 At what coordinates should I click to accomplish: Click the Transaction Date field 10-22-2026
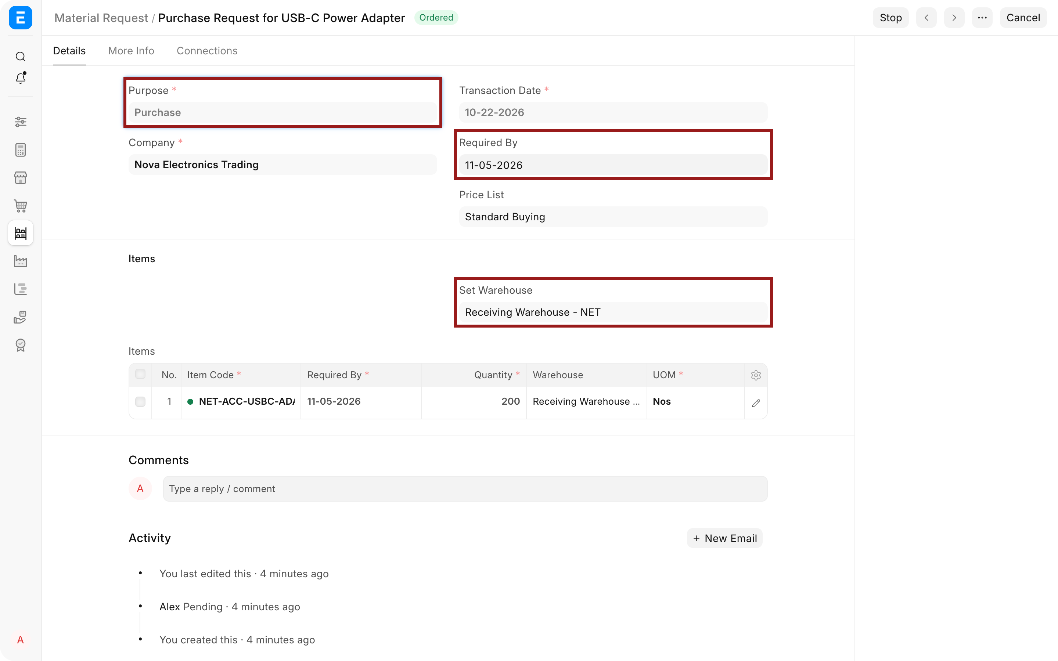coord(613,112)
